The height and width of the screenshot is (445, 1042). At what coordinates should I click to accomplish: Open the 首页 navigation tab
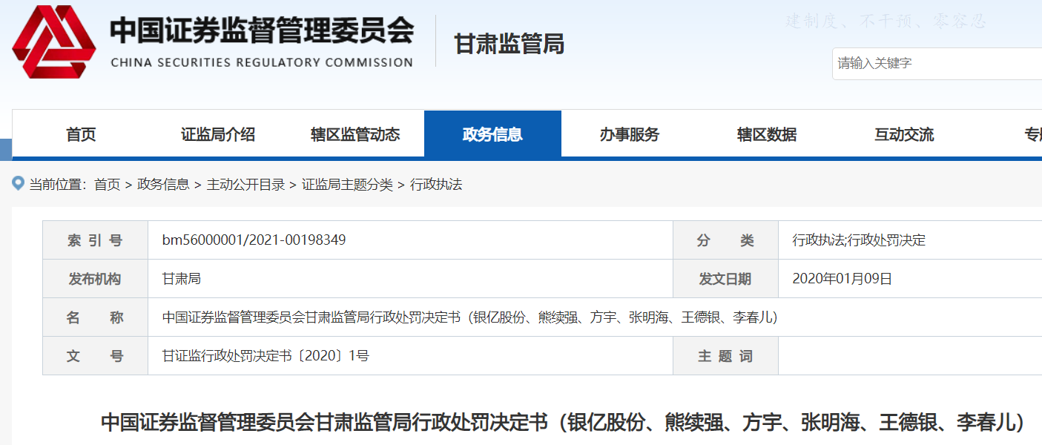point(81,134)
